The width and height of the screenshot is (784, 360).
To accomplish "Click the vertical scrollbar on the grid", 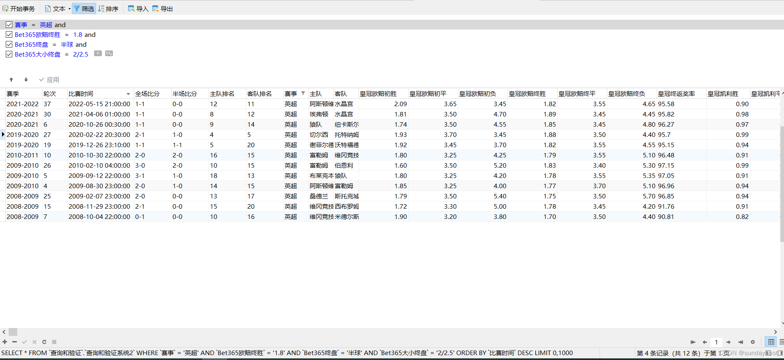I will click(782, 185).
